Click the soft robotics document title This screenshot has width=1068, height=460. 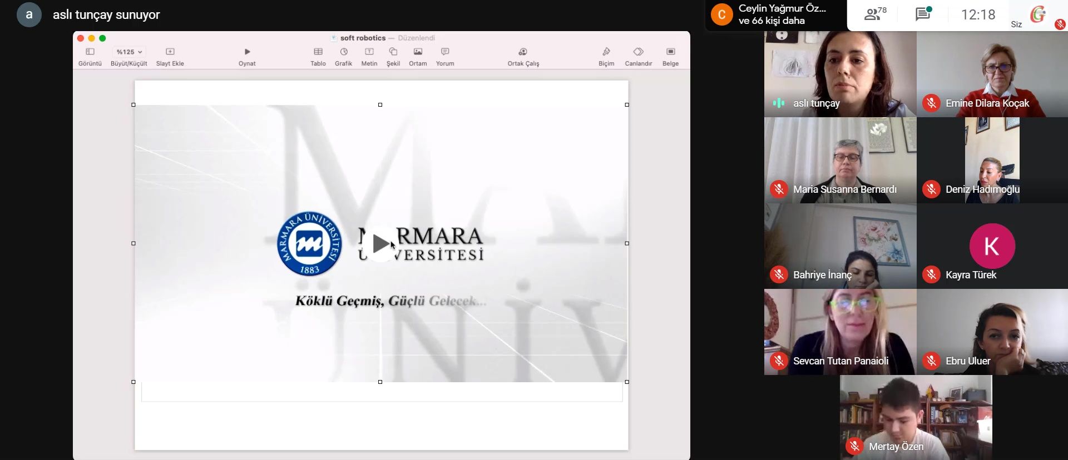click(363, 38)
